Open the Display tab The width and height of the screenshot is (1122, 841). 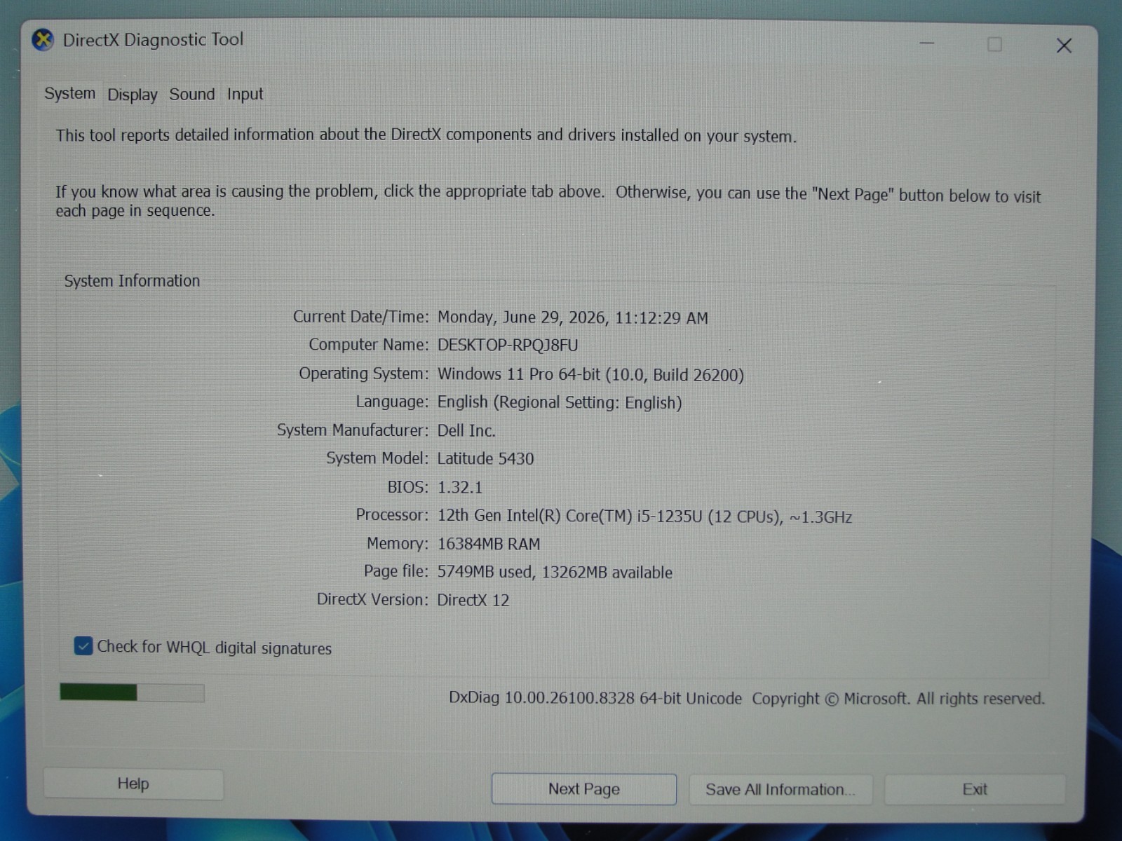coord(132,95)
